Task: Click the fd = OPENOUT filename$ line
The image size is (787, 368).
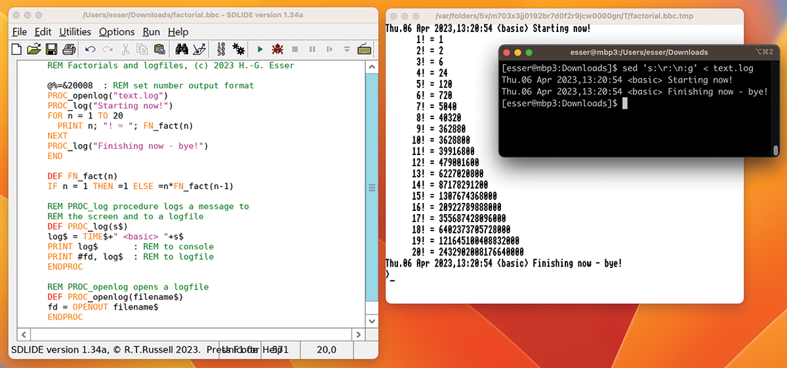Action: [x=103, y=307]
